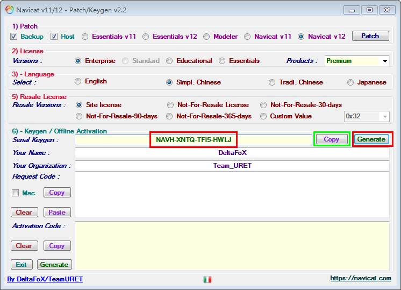Image resolution: width=401 pixels, height=290 pixels.
Task: Generate the Activation Code
Action: point(54,264)
